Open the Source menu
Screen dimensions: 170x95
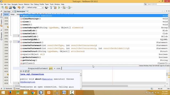pyautogui.click(x=21, y=4)
